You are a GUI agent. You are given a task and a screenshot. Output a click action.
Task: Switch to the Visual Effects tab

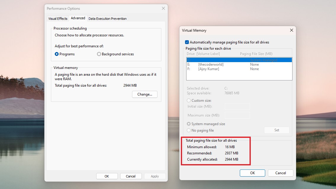point(58,19)
